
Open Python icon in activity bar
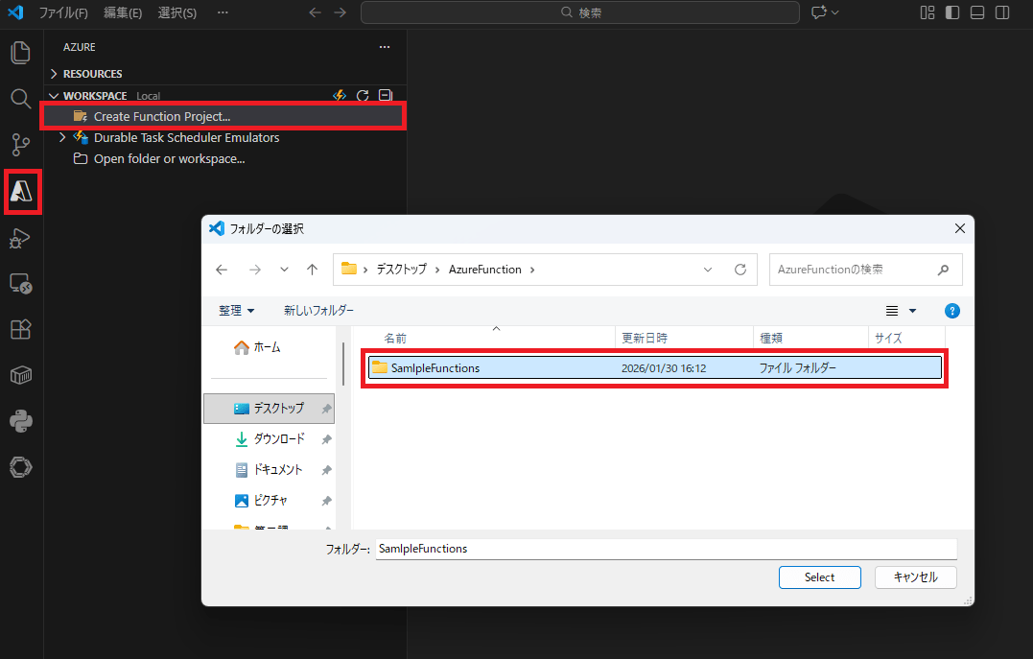(x=20, y=421)
